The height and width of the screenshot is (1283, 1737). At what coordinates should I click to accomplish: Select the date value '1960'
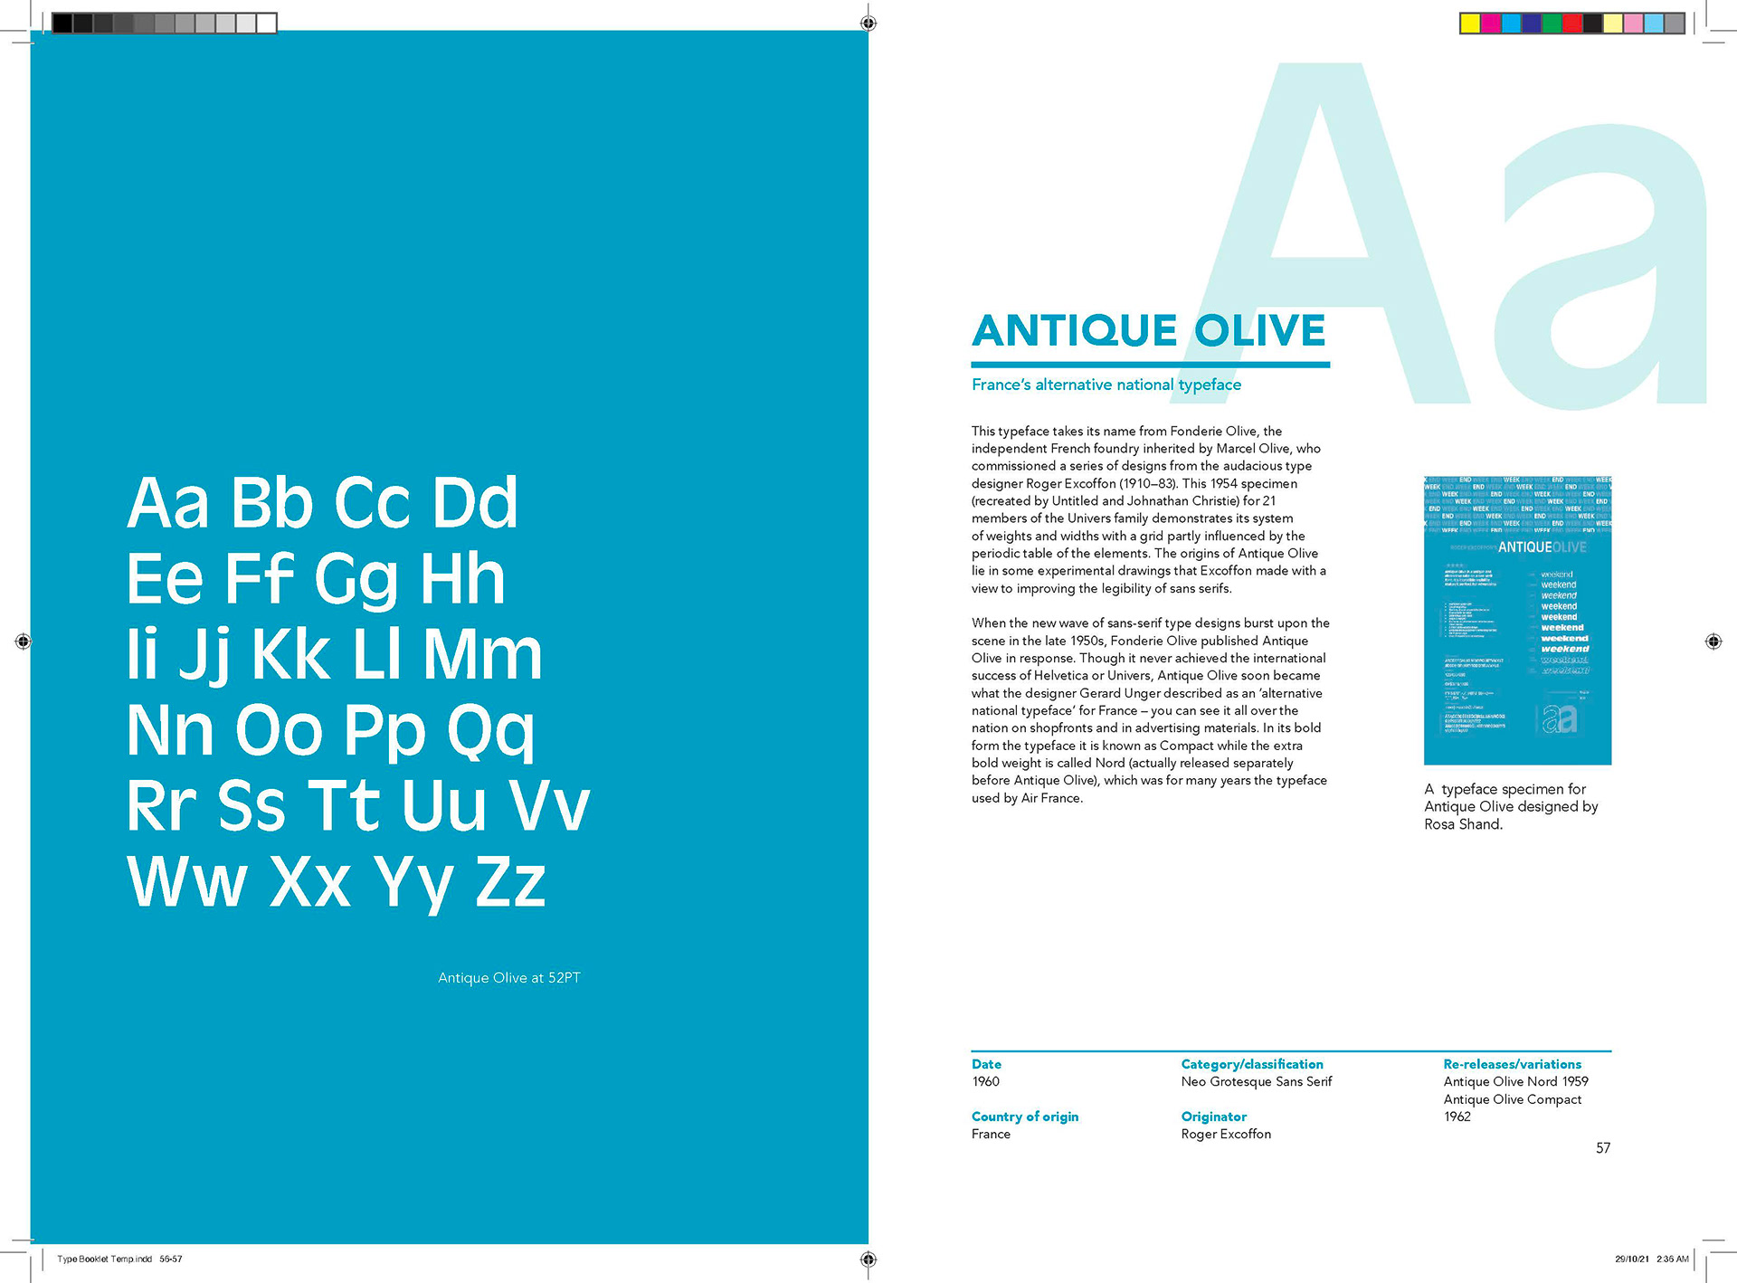(985, 1081)
